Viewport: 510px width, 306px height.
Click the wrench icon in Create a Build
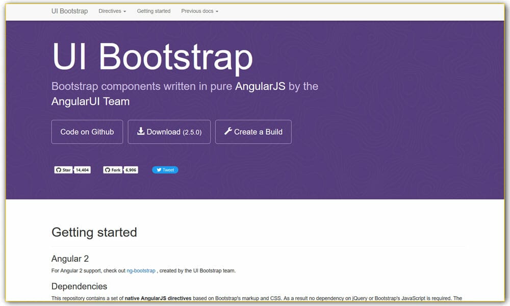(x=228, y=131)
